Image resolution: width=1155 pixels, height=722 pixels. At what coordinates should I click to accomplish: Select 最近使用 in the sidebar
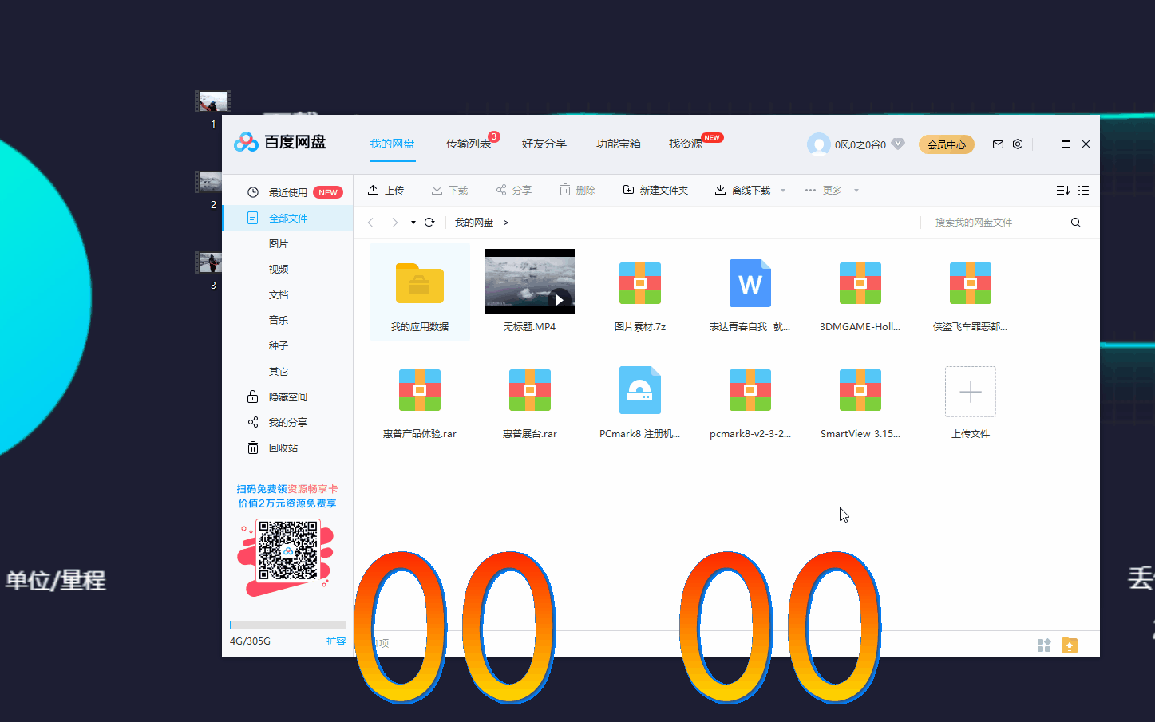[287, 192]
